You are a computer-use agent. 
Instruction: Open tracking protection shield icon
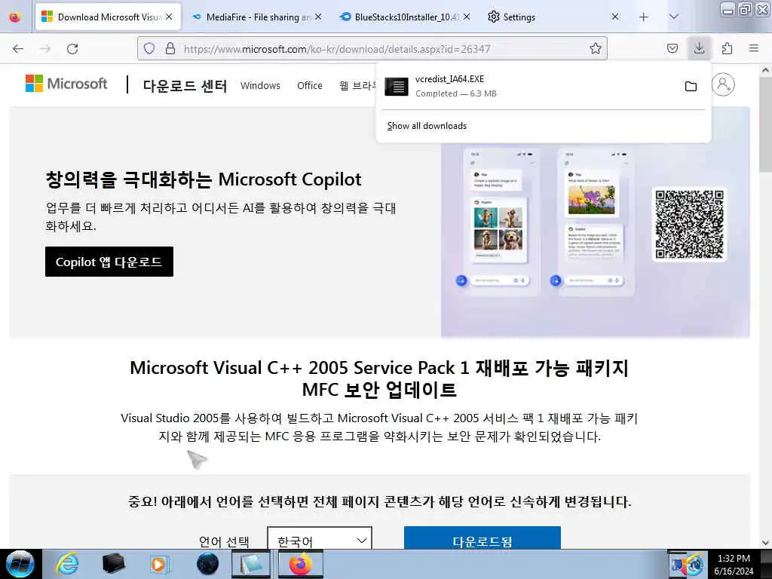[149, 48]
